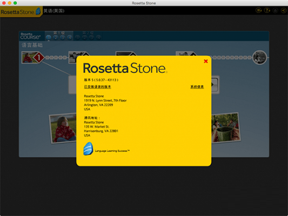Viewport: 288px width, 216px height.
Task: Click the Arlington, VA 22209 address line
Action: tap(98, 105)
